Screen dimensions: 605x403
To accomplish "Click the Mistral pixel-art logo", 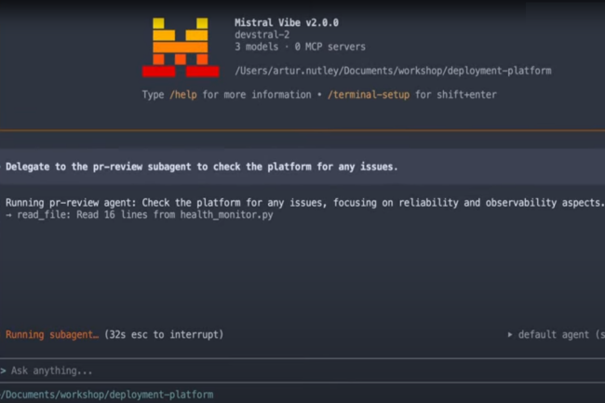I will [x=180, y=47].
